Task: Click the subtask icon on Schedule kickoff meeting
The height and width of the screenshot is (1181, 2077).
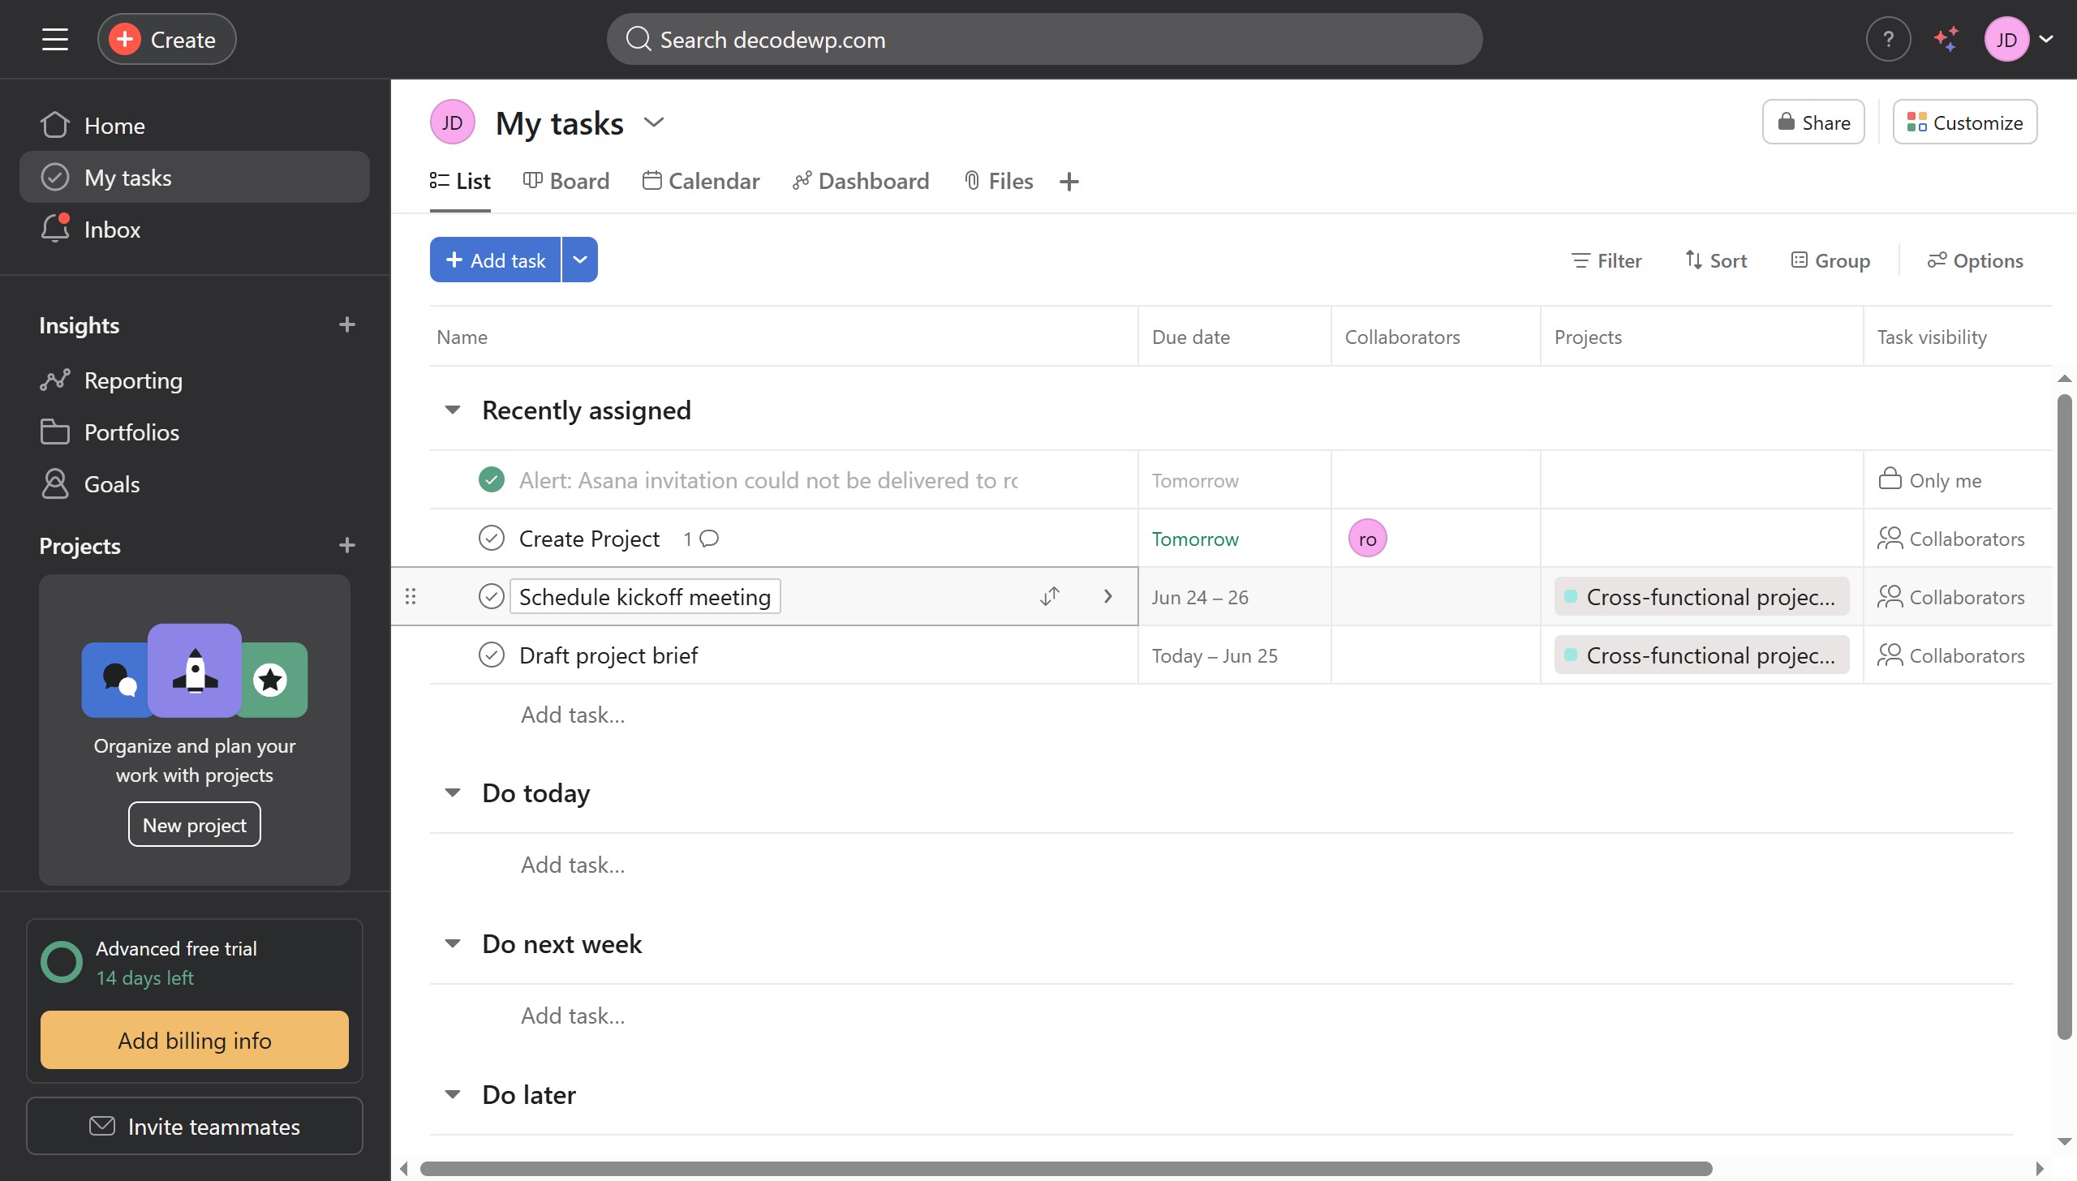Action: (x=1050, y=596)
